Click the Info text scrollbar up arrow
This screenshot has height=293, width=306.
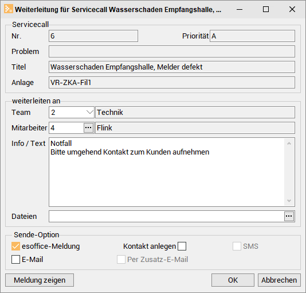(289, 144)
